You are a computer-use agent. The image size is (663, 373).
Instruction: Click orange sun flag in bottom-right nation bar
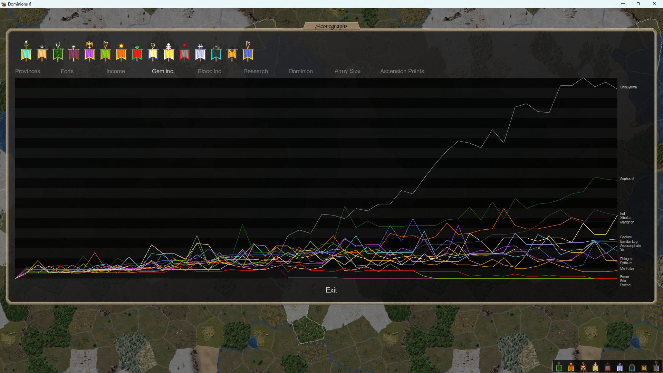571,367
